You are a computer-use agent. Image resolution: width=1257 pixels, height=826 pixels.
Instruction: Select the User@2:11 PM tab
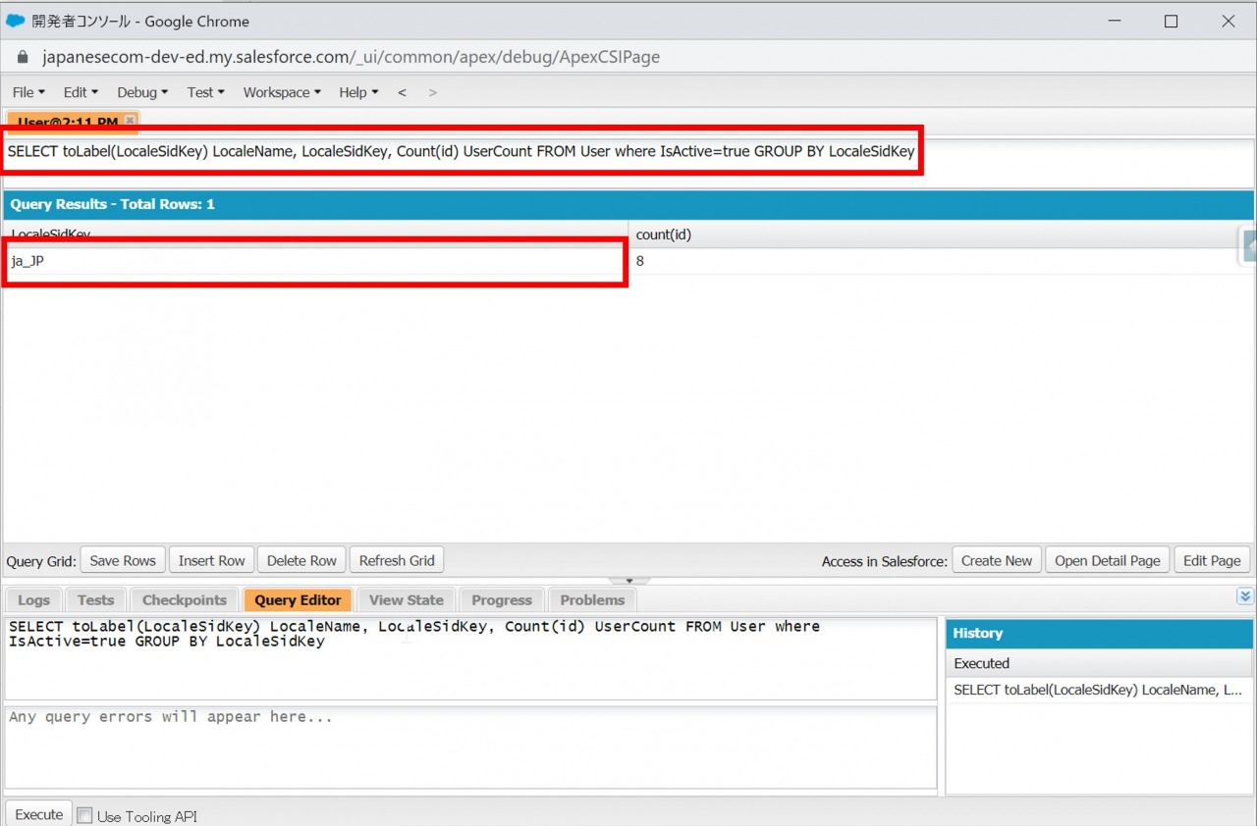[x=67, y=122]
